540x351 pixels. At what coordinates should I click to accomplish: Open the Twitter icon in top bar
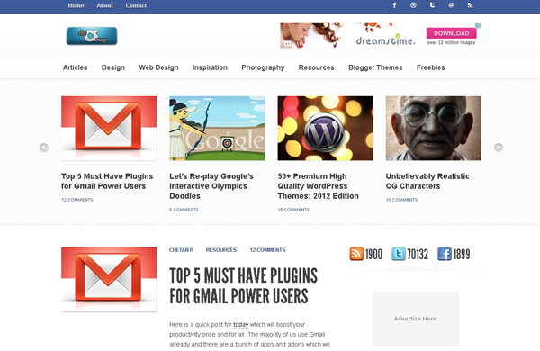coord(432,5)
